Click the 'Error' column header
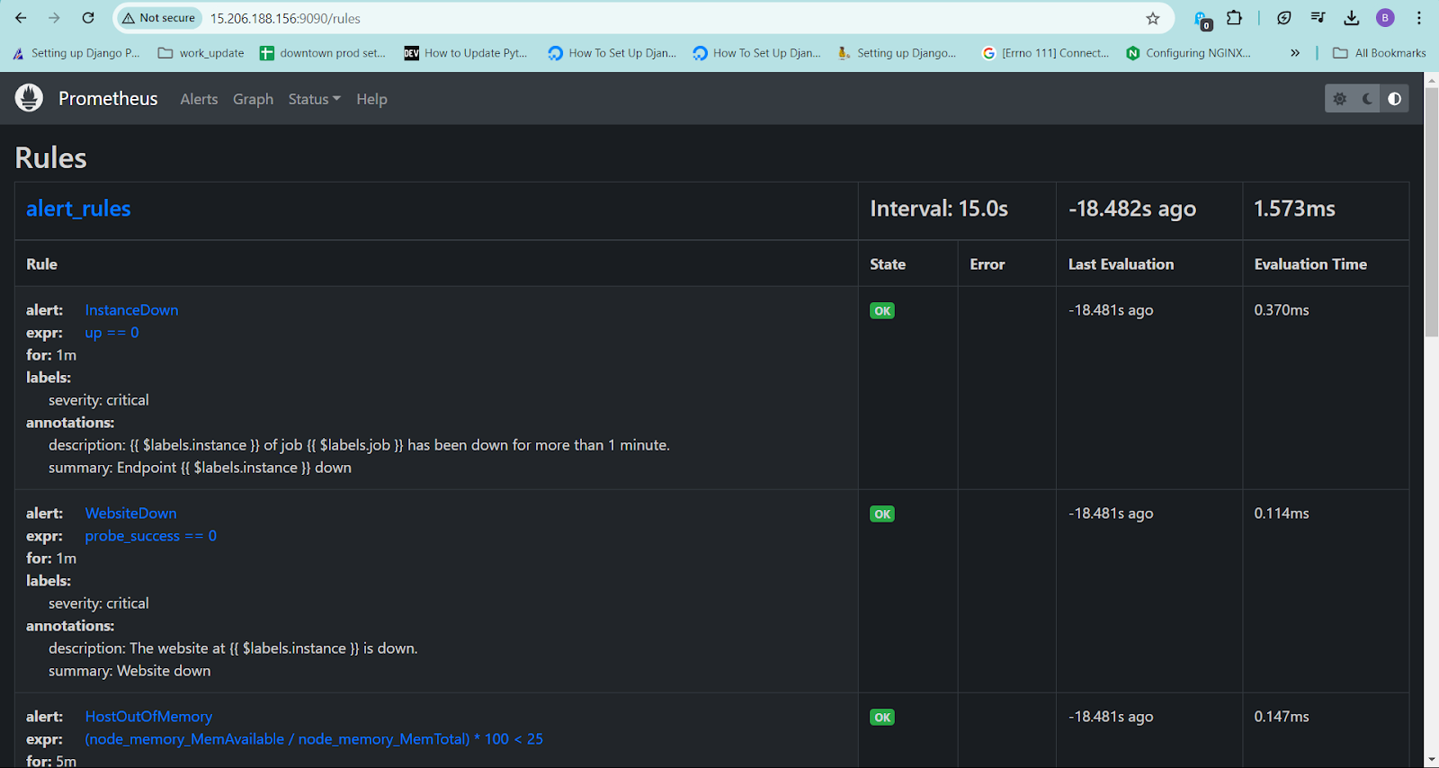1439x768 pixels. pyautogui.click(x=987, y=264)
